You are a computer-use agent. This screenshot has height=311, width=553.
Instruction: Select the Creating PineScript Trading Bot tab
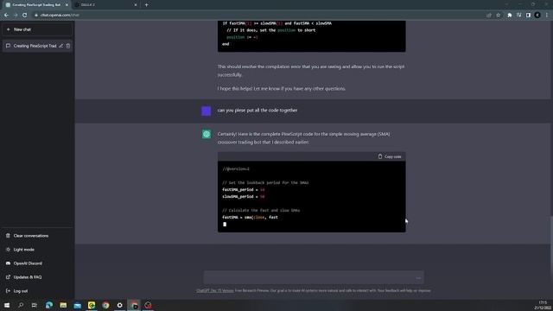(35, 5)
